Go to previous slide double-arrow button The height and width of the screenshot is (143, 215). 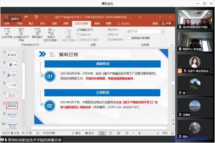click(173, 120)
